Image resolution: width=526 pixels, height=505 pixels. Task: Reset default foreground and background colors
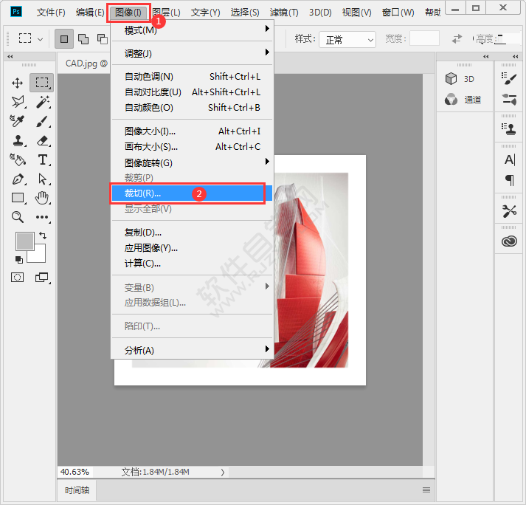(x=19, y=260)
